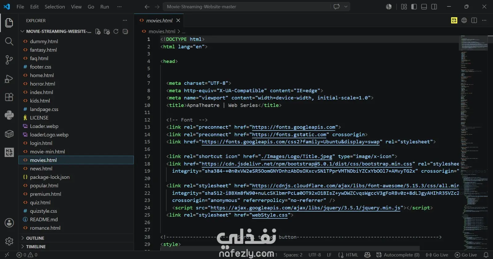Image resolution: width=493 pixels, height=259 pixels.
Task: Follow the fonts.gstatic.com link
Action: 289,134
